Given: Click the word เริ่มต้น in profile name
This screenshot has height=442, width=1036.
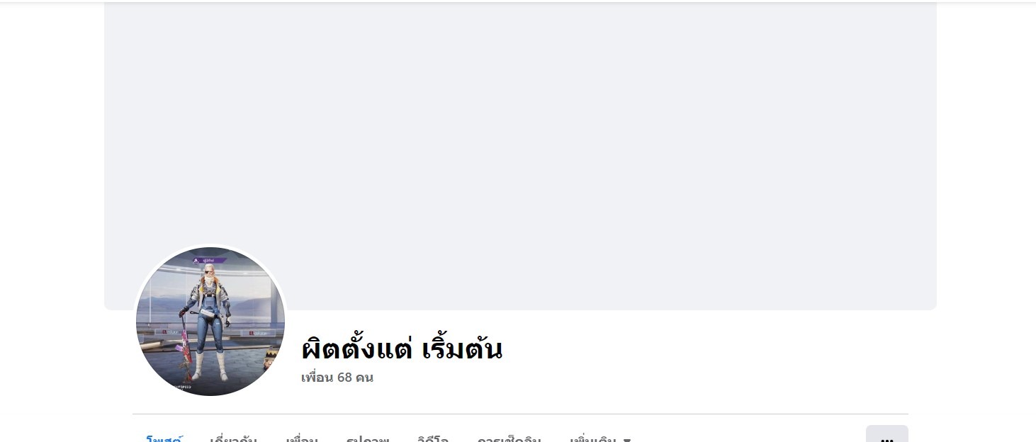Looking at the screenshot, I should 462,348.
